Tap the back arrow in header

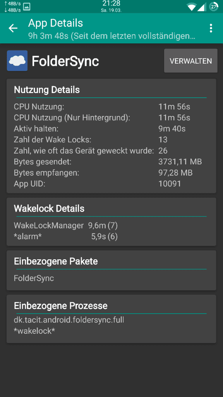pos(13,28)
